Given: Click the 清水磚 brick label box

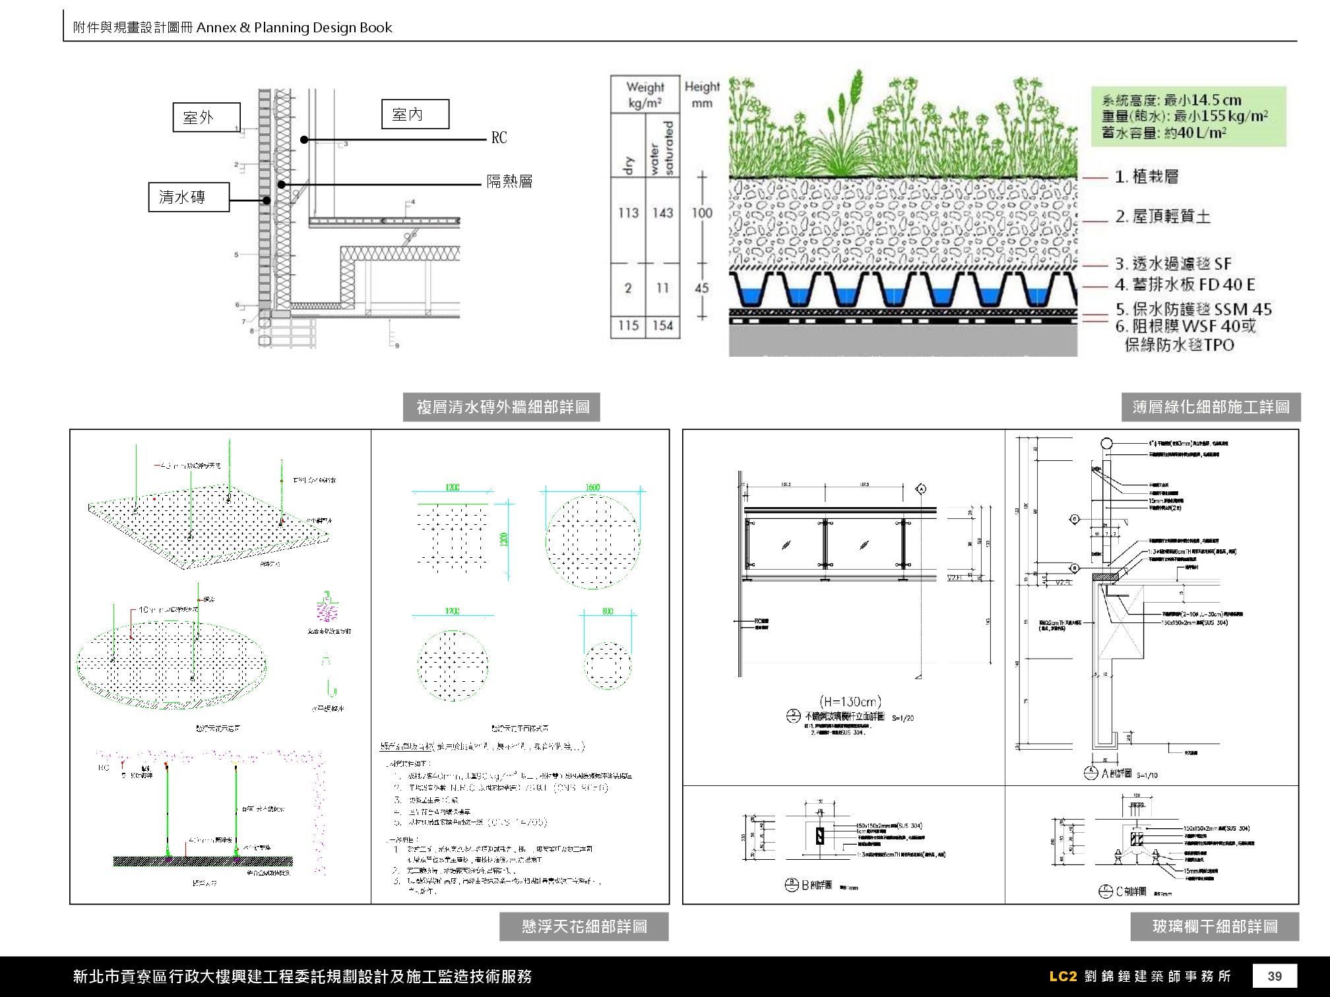Looking at the screenshot, I should tap(189, 196).
